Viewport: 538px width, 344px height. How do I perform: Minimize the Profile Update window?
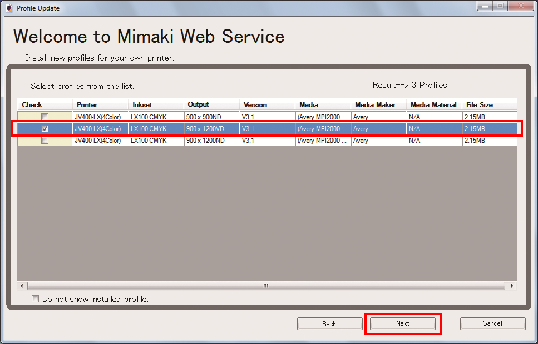pyautogui.click(x=485, y=7)
